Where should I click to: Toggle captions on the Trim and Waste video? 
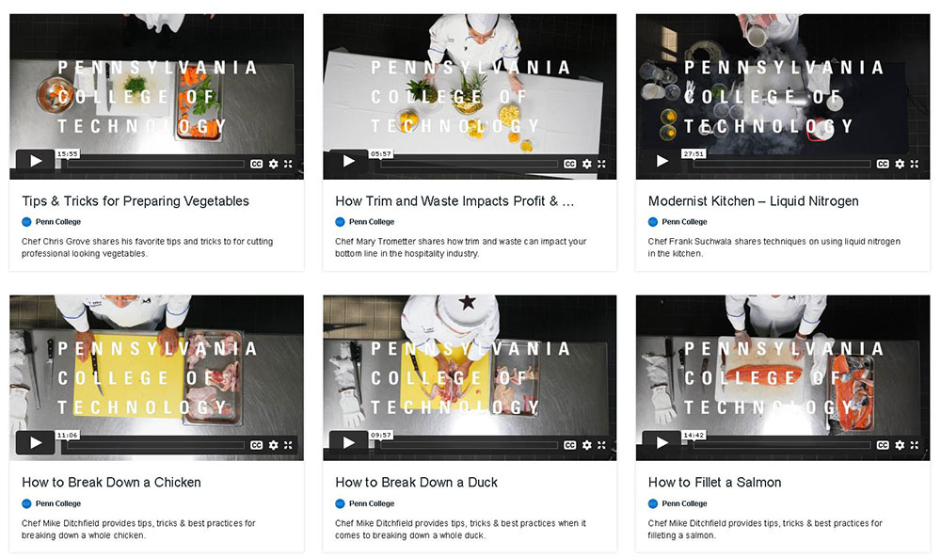point(569,164)
